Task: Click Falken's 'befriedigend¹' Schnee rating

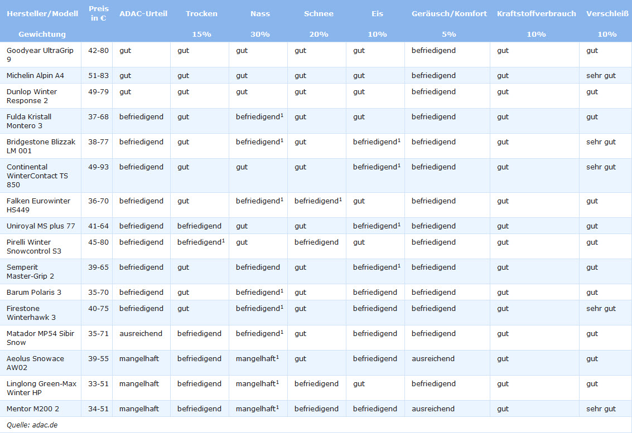Action: (x=318, y=201)
